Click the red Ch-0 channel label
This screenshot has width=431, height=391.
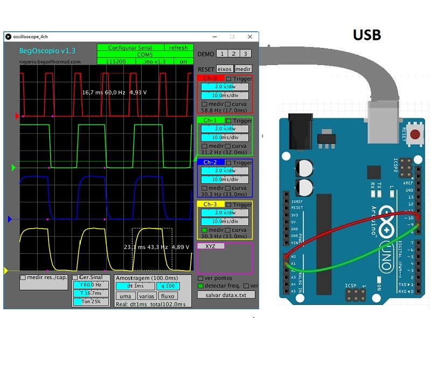pos(211,78)
